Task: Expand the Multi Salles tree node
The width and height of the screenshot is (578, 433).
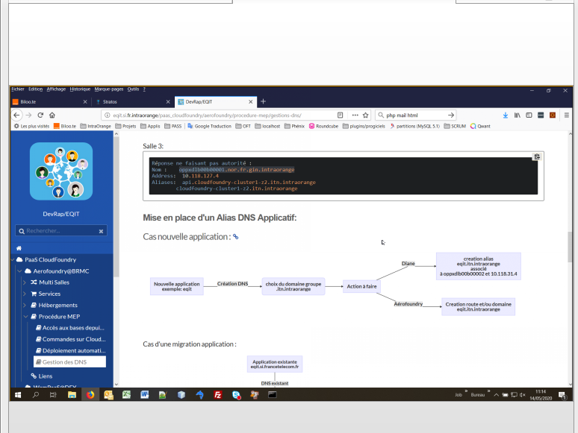Action: tap(25, 282)
